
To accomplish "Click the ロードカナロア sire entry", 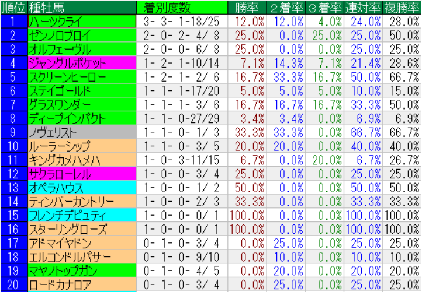I will point(82,284).
